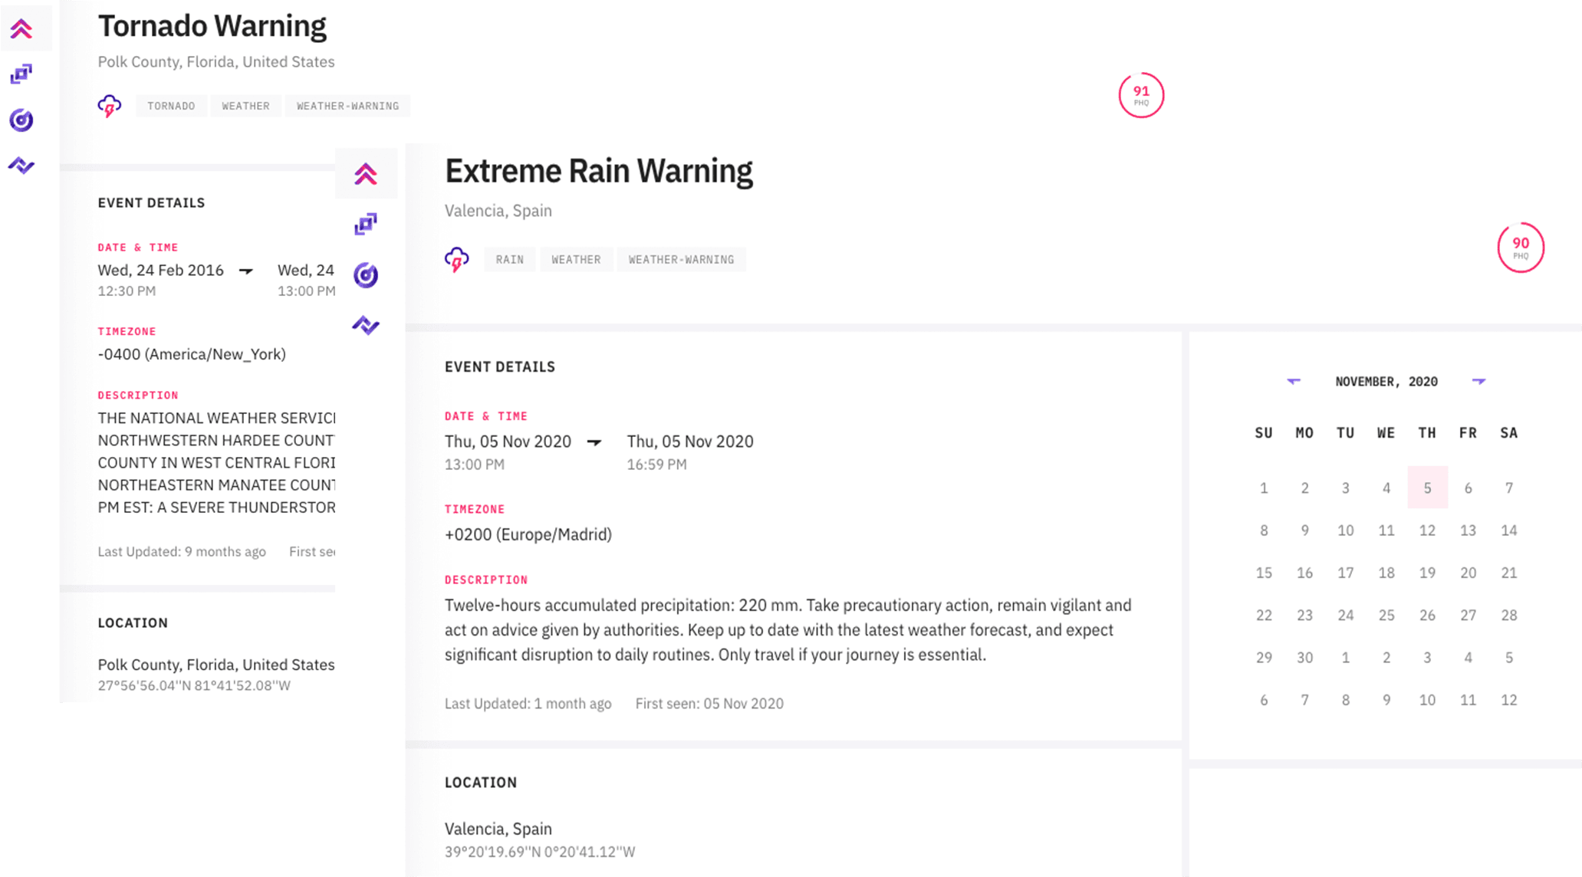Viewport: 1582px width, 877px height.
Task: Select the target swirl icon in the Extreme Rain sidebar
Action: [x=366, y=274]
